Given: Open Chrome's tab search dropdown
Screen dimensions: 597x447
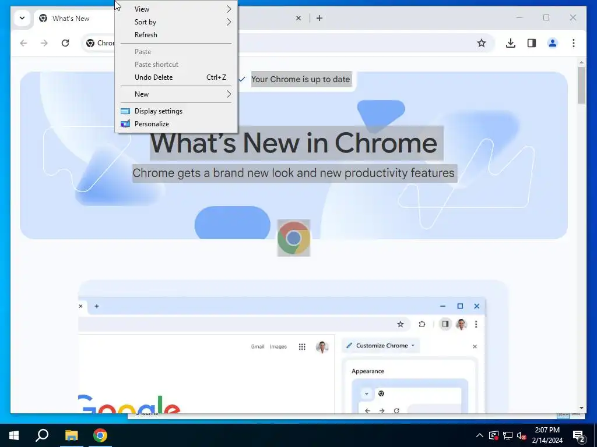Looking at the screenshot, I should tap(22, 18).
